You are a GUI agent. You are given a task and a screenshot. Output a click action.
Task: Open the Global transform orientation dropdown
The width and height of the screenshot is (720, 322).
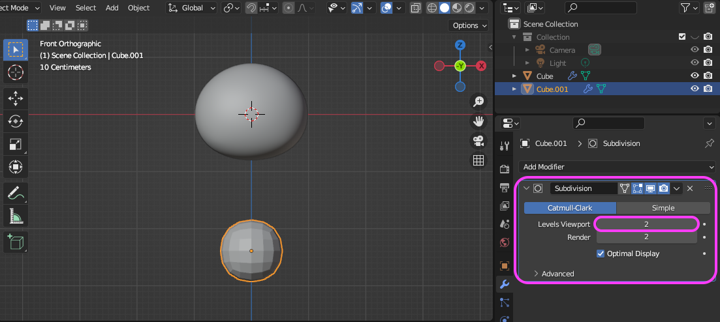point(192,8)
